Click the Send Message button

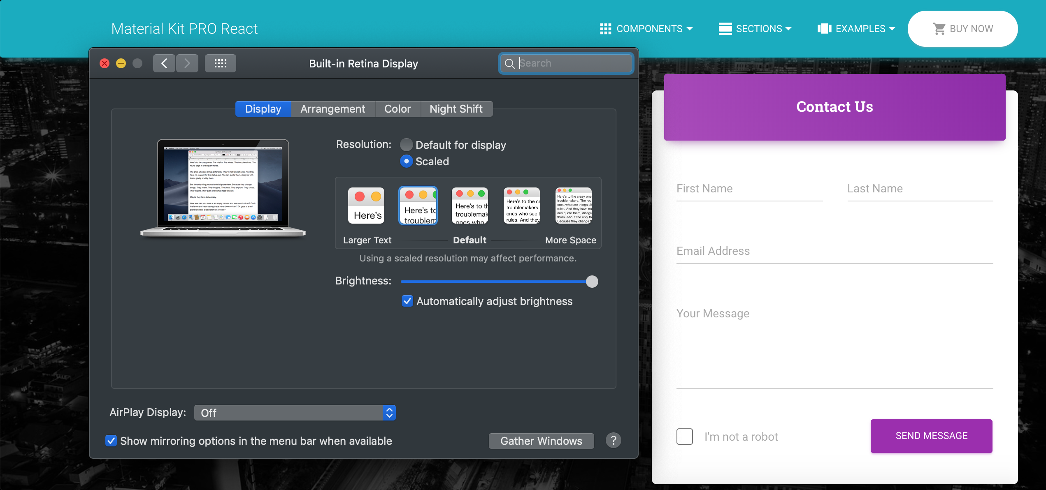[931, 436]
